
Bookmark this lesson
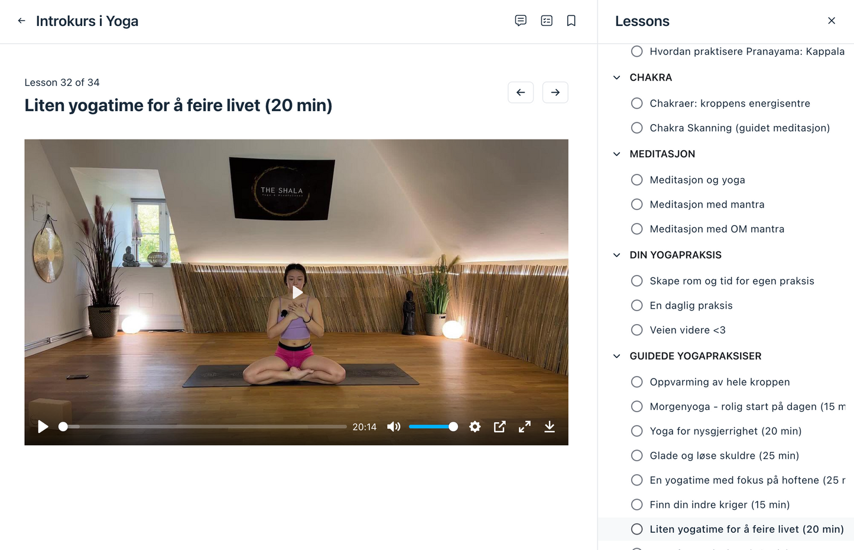click(571, 21)
